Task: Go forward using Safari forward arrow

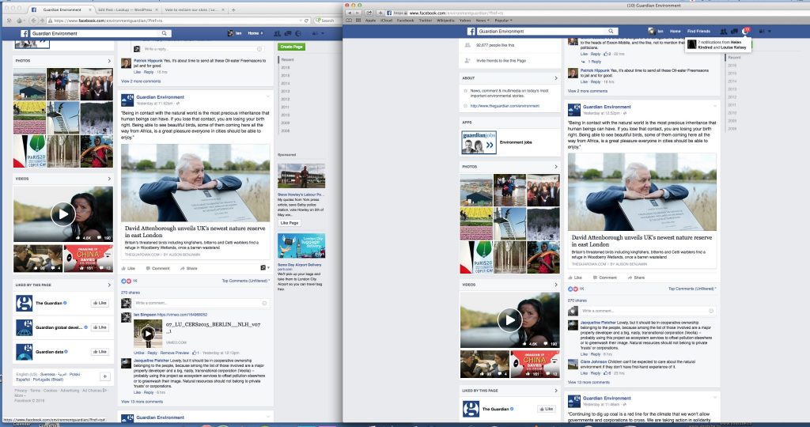Action: coord(357,13)
